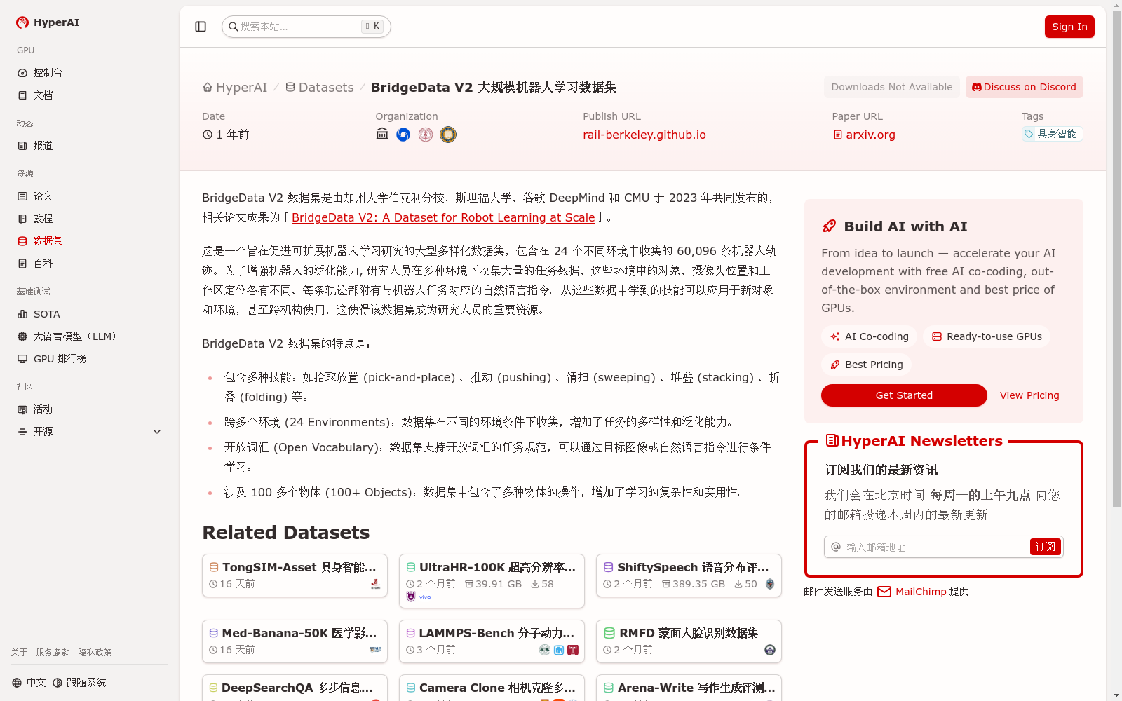Click the institution building icon
This screenshot has width=1122, height=701.
pyautogui.click(x=382, y=134)
